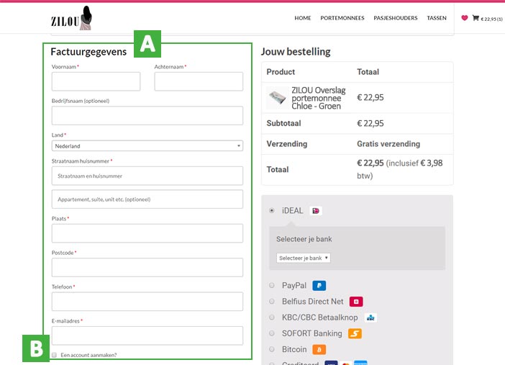This screenshot has height=365, width=505.
Task: Open the Land country dropdown
Action: point(147,146)
